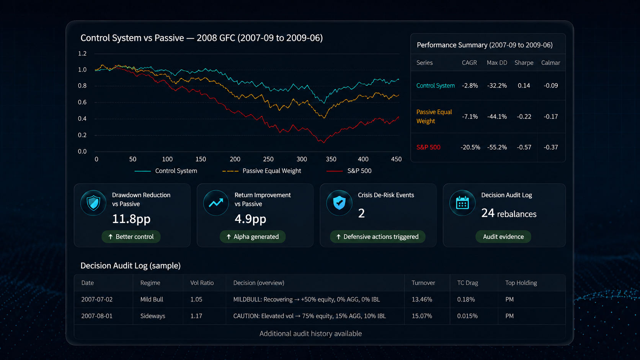Sort audit log by Vol Ratio header
Image resolution: width=640 pixels, height=360 pixels.
pyautogui.click(x=202, y=283)
